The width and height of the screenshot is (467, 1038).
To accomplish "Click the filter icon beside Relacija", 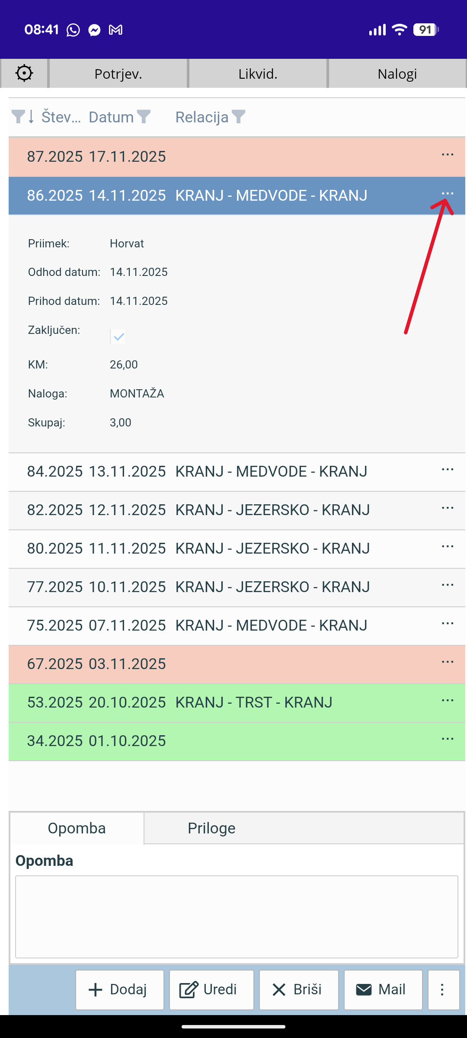I will [238, 117].
